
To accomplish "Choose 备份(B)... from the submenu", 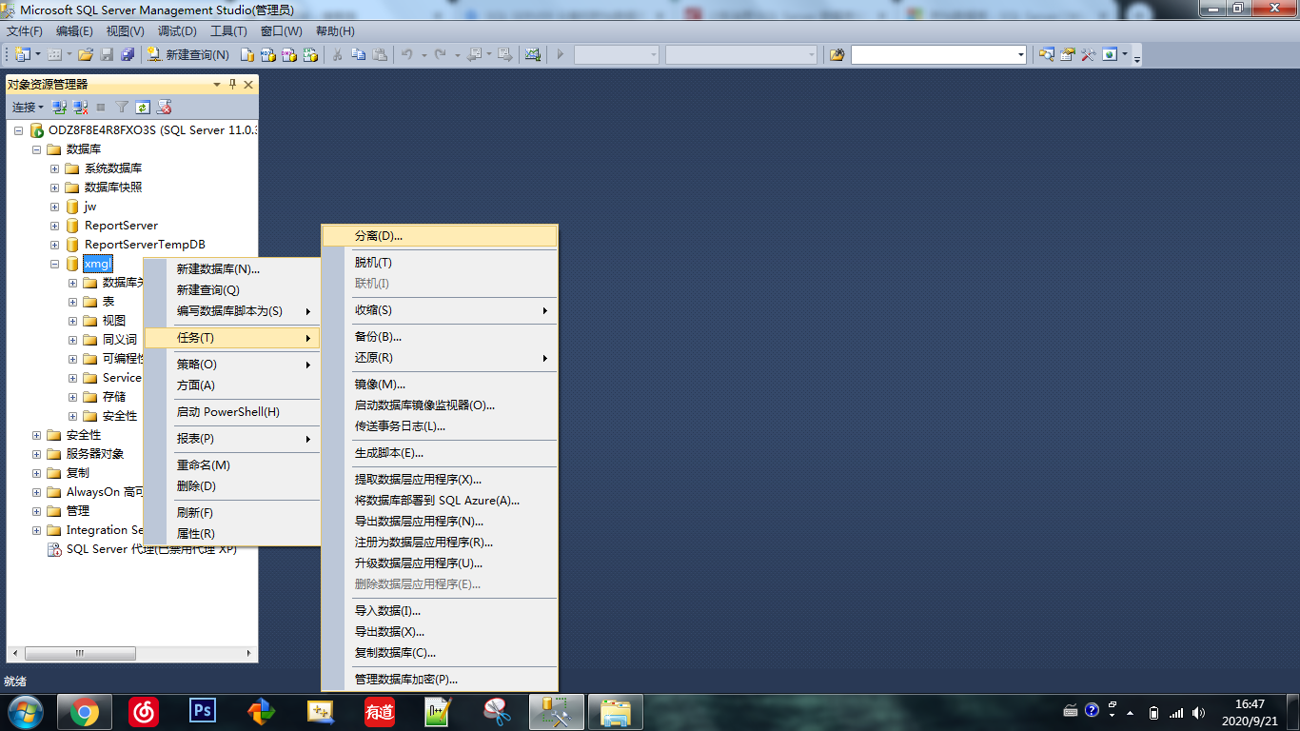I will click(x=439, y=337).
